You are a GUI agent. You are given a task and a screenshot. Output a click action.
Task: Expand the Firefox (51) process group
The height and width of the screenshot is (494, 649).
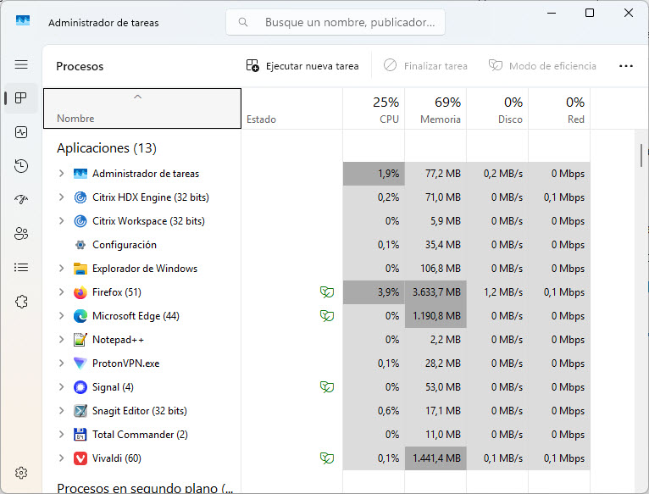point(61,292)
